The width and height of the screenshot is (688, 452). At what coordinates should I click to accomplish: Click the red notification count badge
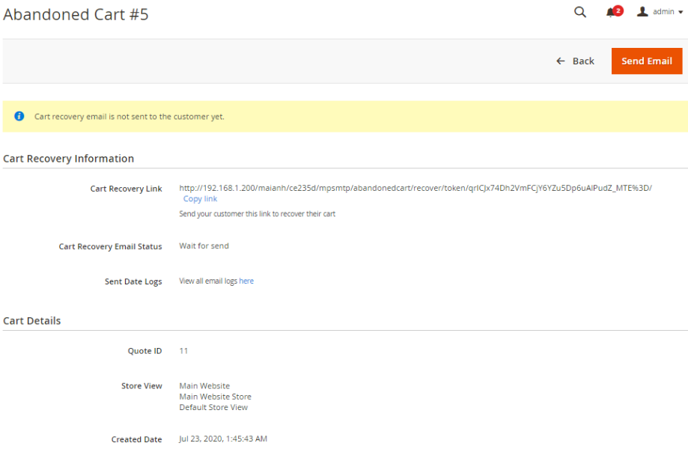click(x=618, y=10)
